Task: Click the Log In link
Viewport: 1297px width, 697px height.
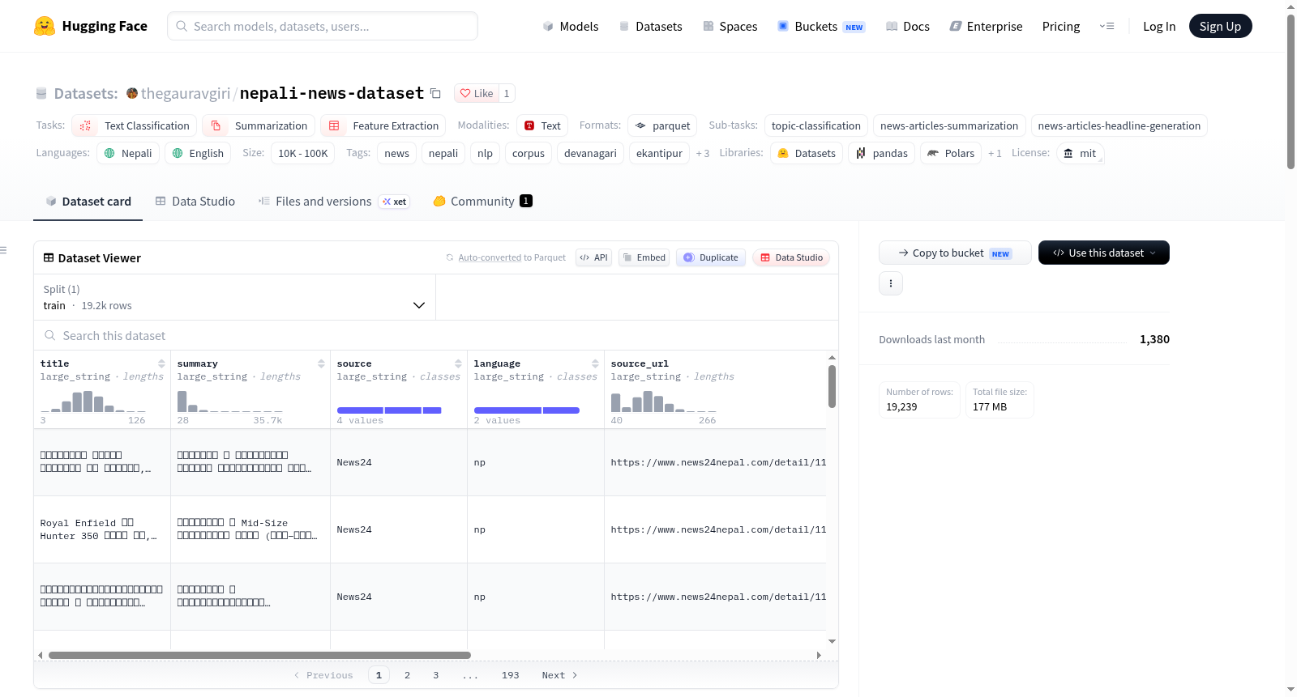Action: (x=1159, y=26)
